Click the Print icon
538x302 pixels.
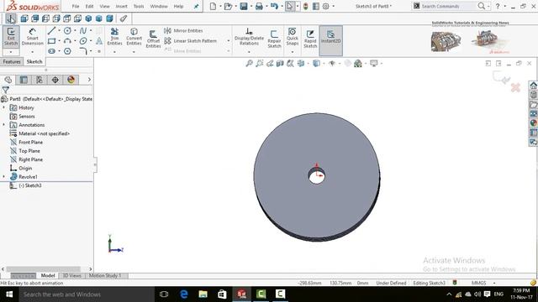[259, 6]
